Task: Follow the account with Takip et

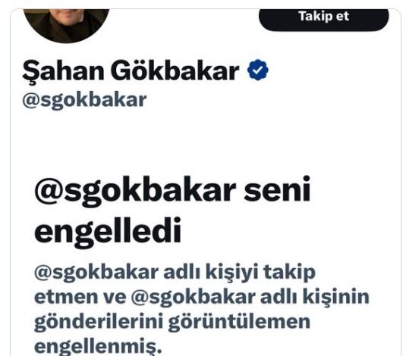Action: [323, 19]
